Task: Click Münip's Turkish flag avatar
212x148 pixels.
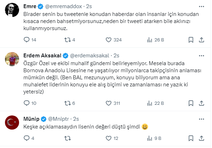Action: 12,123
